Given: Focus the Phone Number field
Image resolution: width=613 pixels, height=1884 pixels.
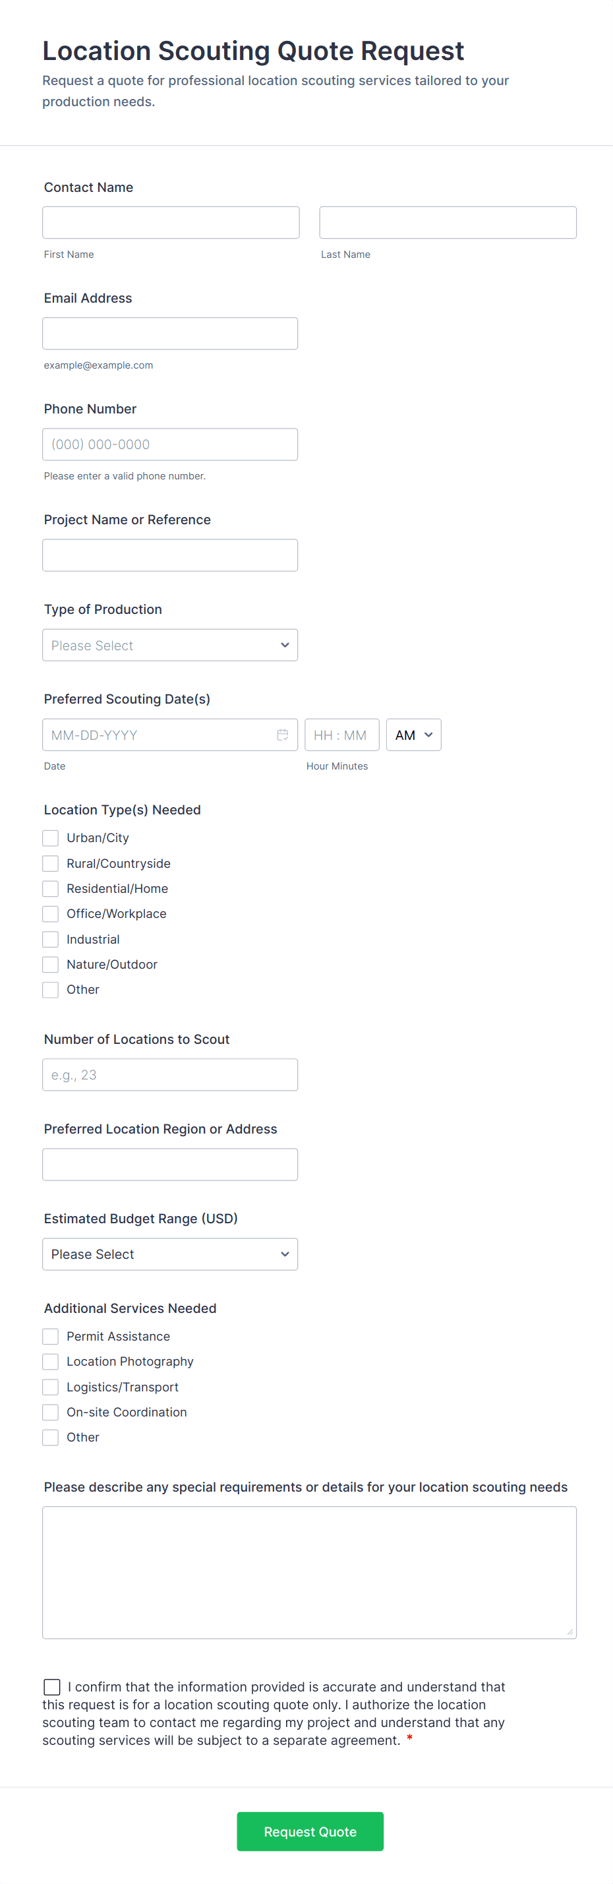Looking at the screenshot, I should pyautogui.click(x=169, y=444).
